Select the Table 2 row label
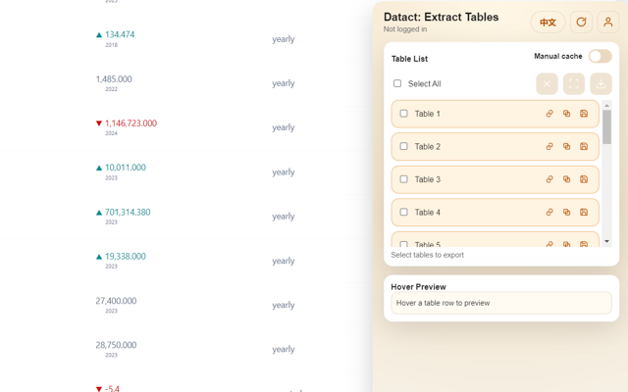628x392 pixels. (x=428, y=147)
